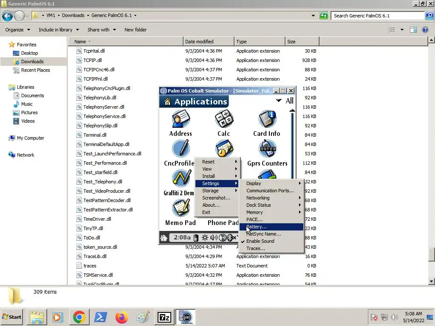Launch the Gprs Counters app icon
The width and height of the screenshot is (435, 326).
267,149
